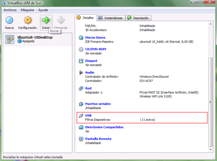The width and height of the screenshot is (217, 161).
Task: Open Configuración gear icon in toolbar
Action: pyautogui.click(x=28, y=21)
